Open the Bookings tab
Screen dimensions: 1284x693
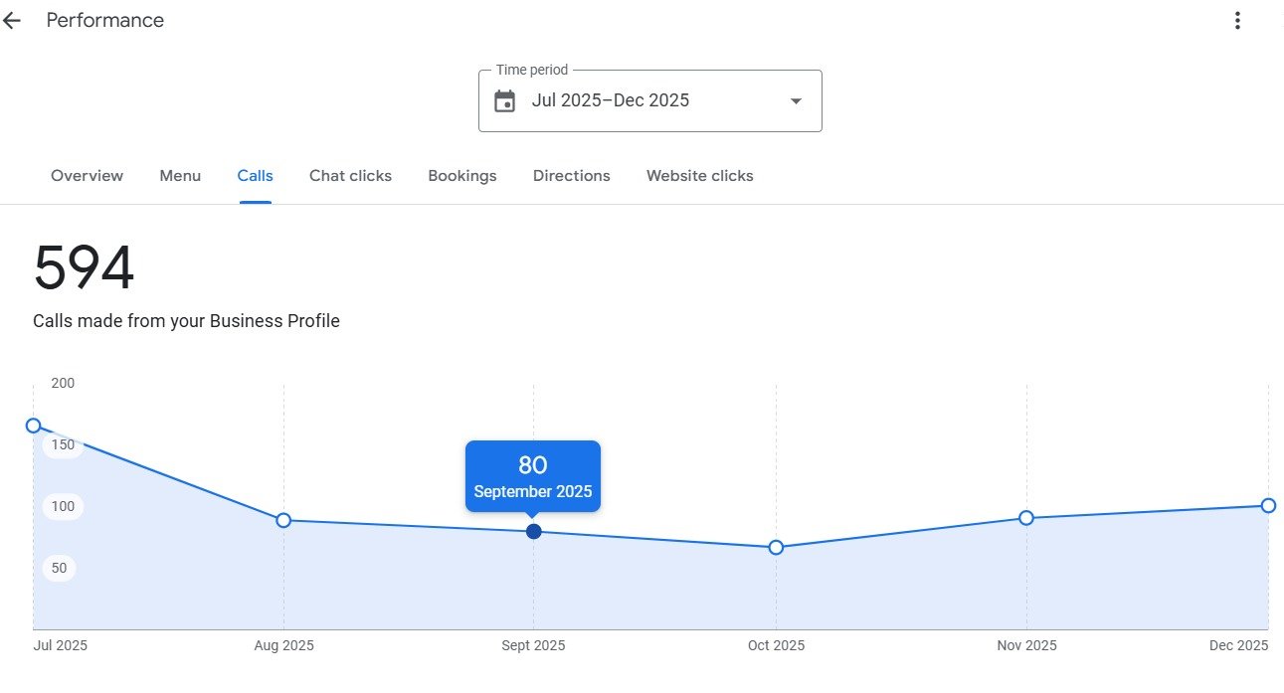[461, 176]
